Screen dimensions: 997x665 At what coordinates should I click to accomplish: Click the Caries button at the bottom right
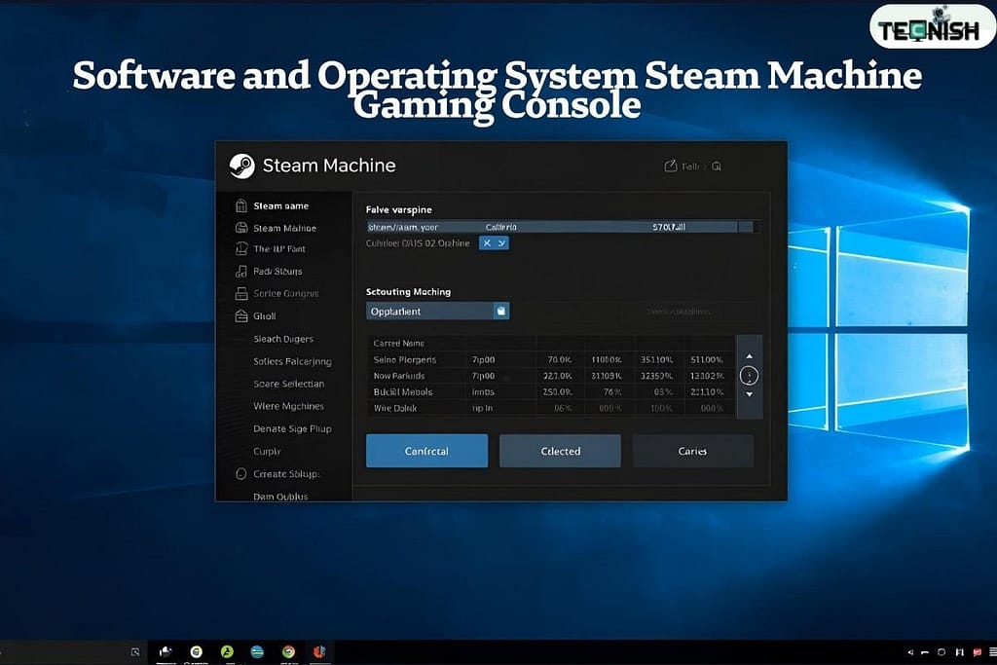(692, 450)
